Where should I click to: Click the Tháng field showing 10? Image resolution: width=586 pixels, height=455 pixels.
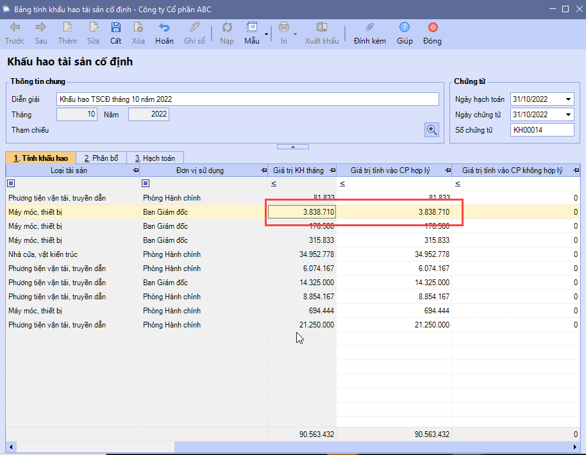click(76, 114)
